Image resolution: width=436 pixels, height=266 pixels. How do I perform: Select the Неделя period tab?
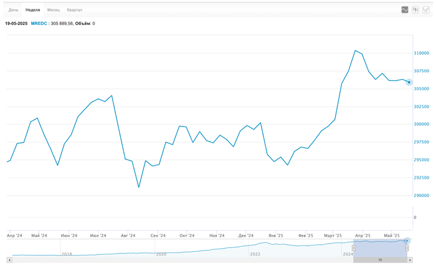pyautogui.click(x=32, y=10)
